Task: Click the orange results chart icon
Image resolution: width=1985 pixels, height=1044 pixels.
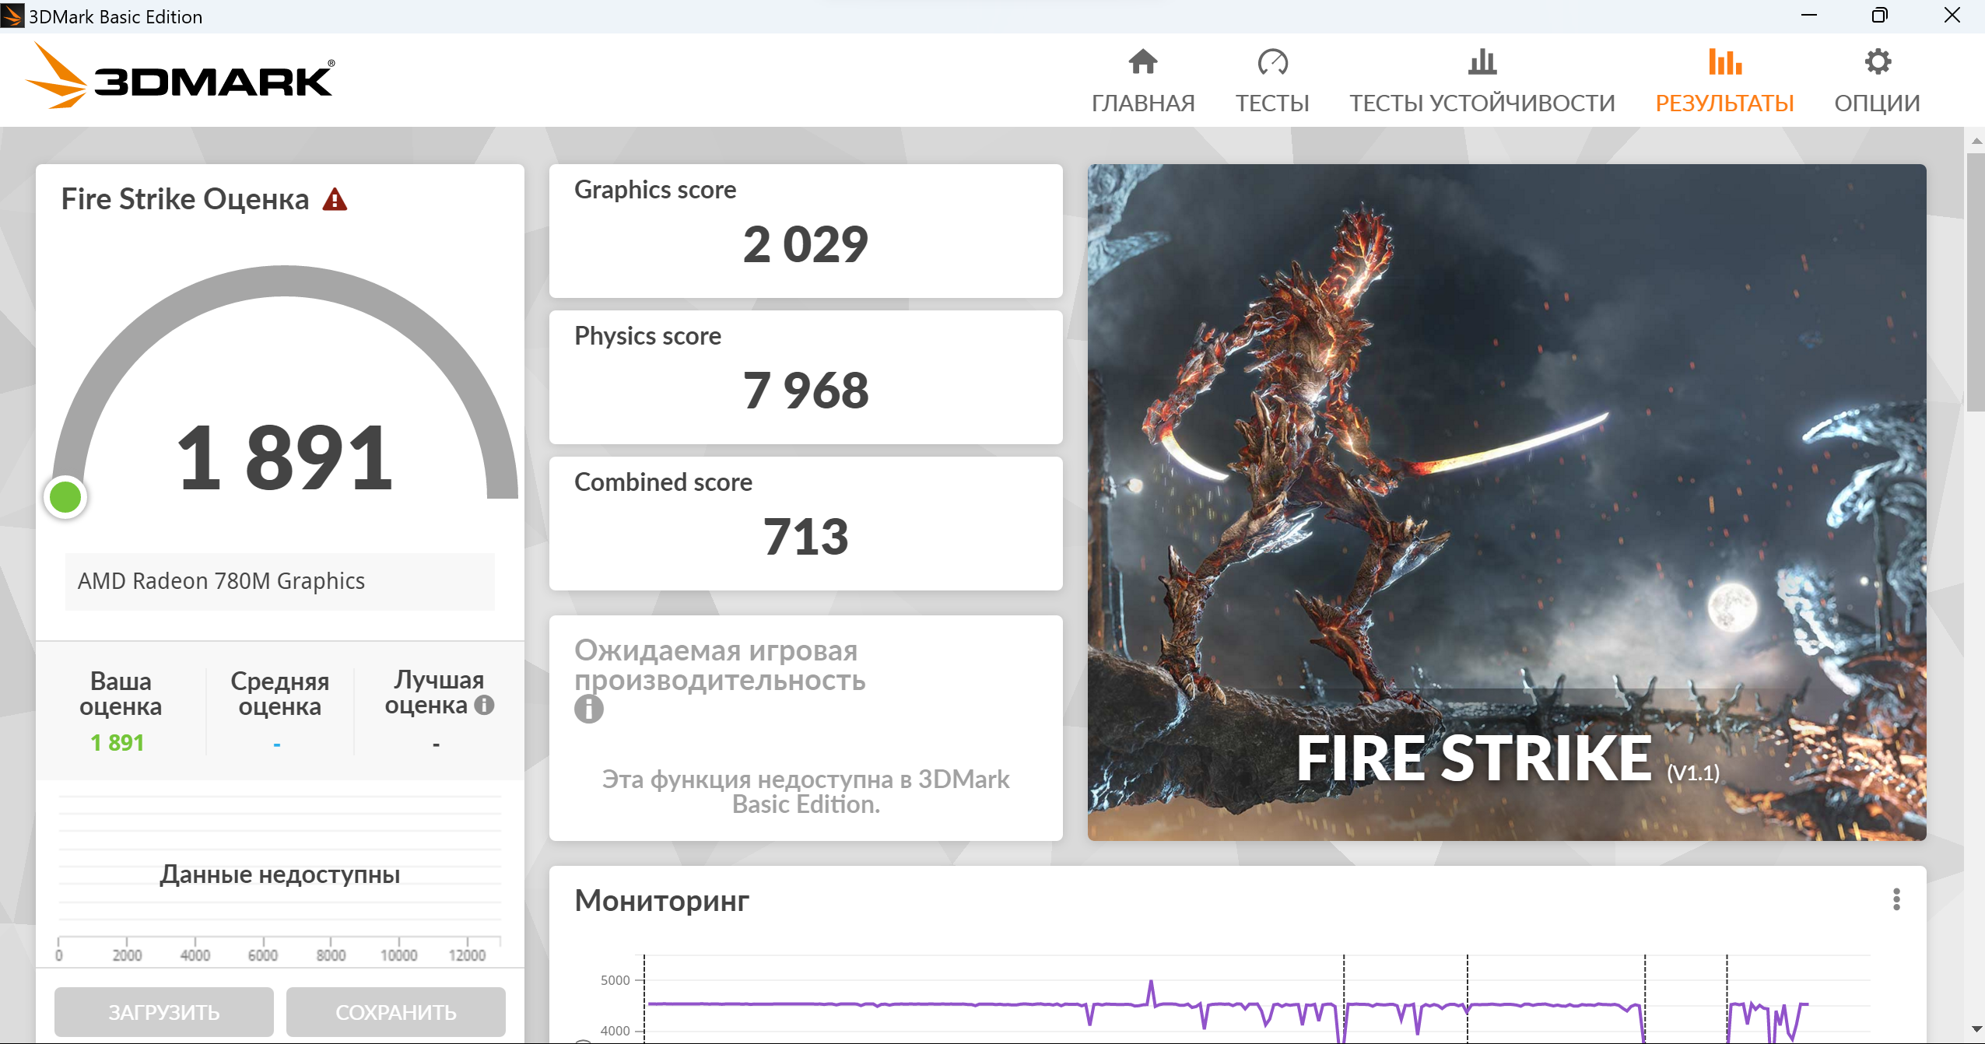Action: [x=1724, y=62]
